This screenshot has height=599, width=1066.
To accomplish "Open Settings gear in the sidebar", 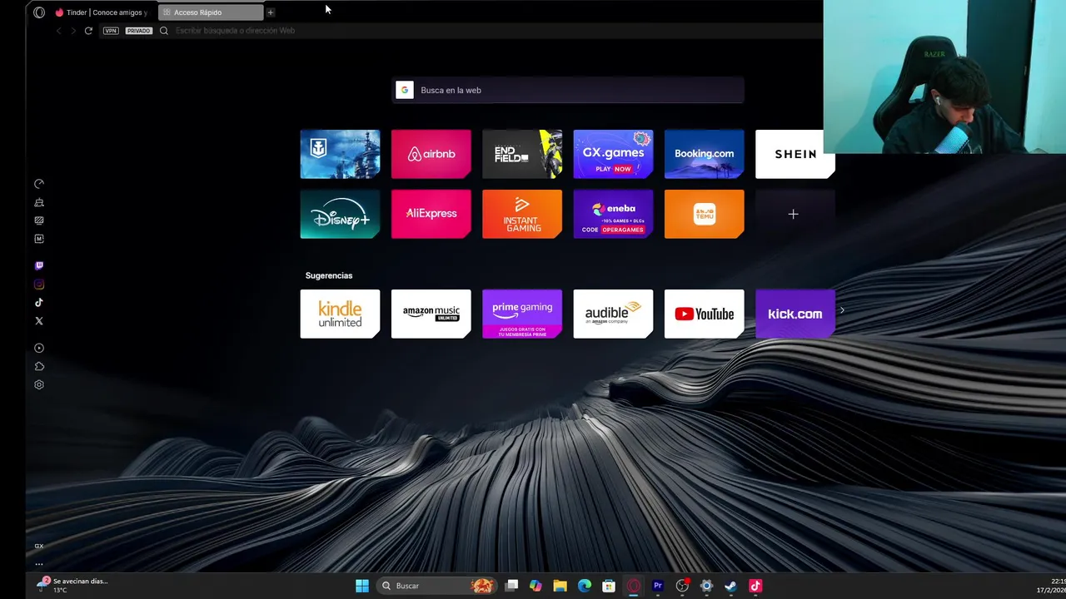I will [39, 385].
